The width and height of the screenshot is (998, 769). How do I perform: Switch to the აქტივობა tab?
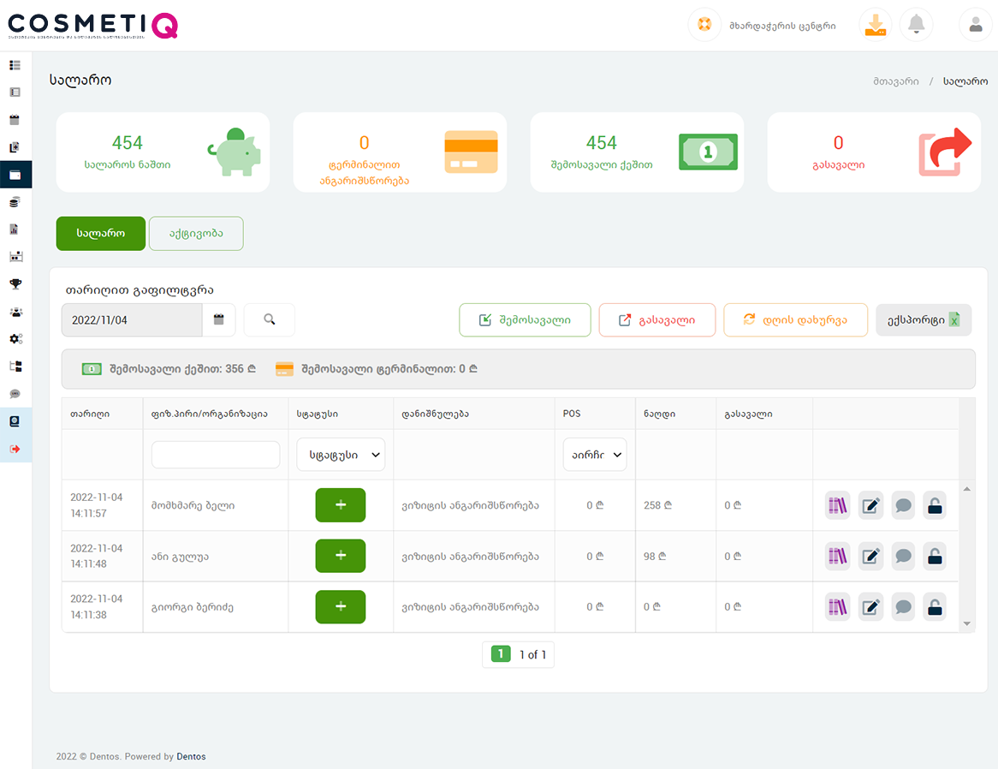click(196, 234)
